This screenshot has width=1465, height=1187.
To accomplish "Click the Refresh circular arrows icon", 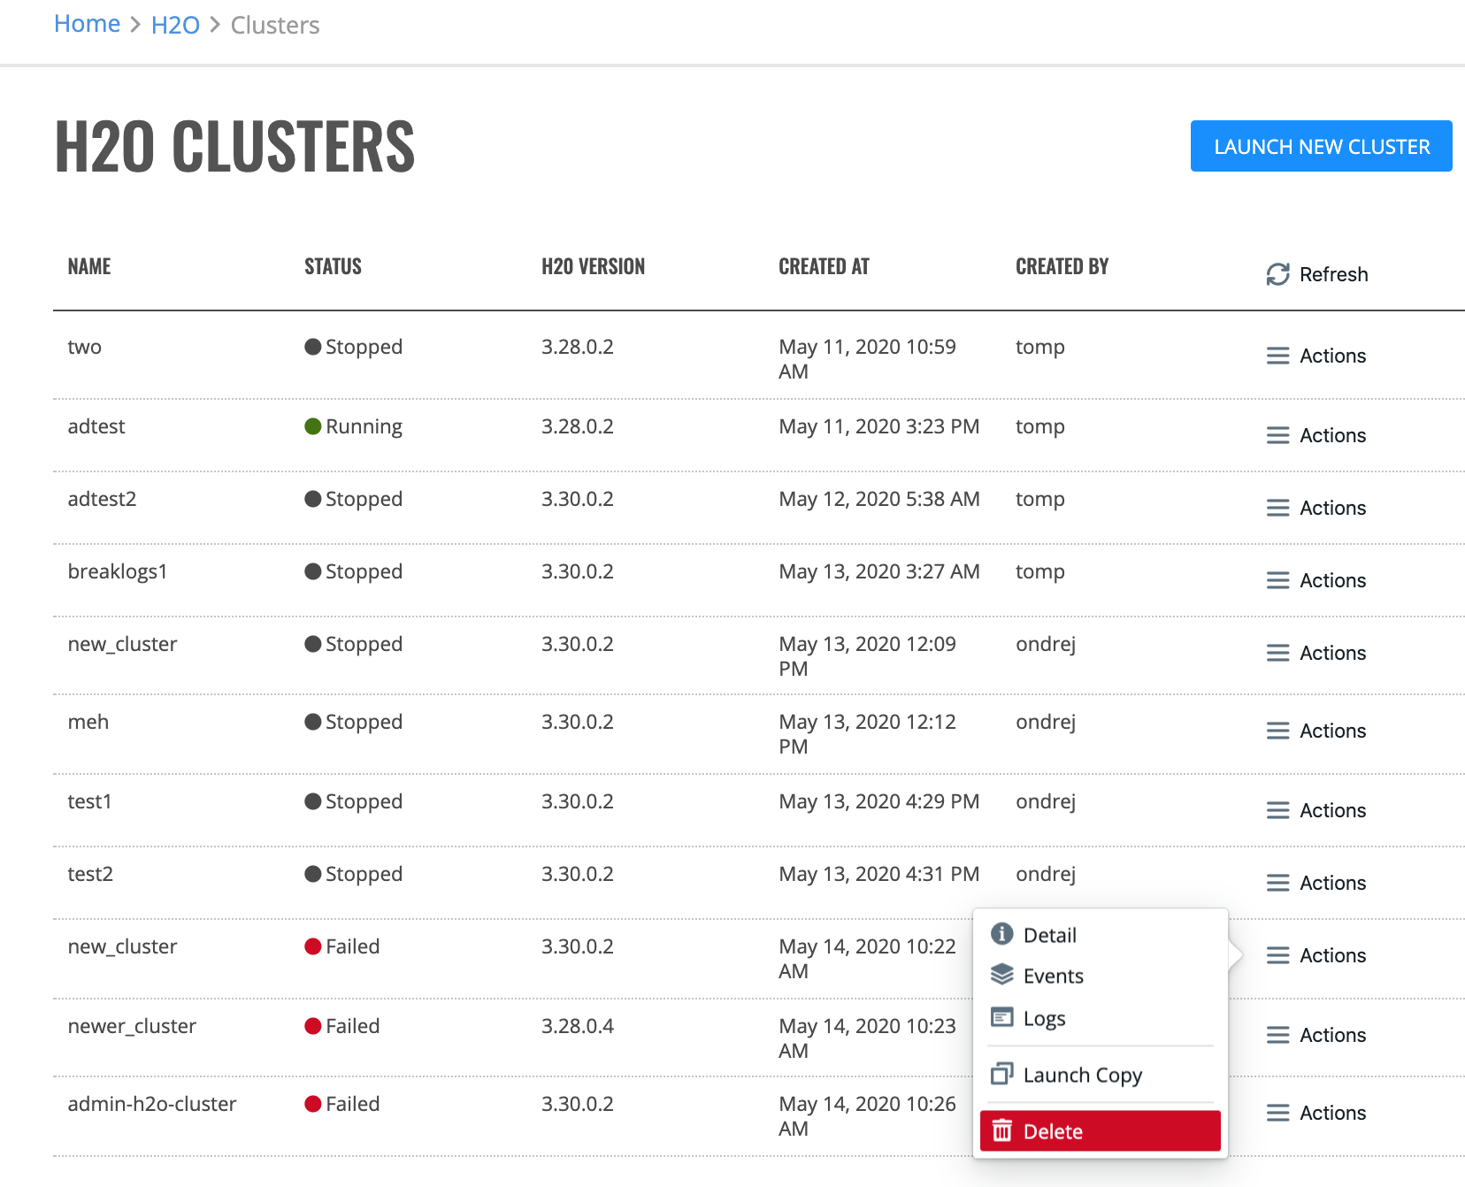I will (x=1277, y=274).
